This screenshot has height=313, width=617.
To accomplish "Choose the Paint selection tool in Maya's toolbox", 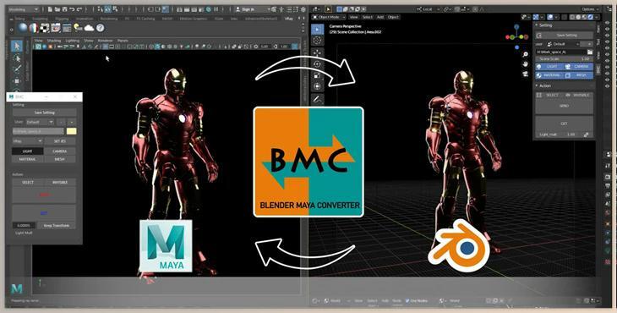I will 17,69.
